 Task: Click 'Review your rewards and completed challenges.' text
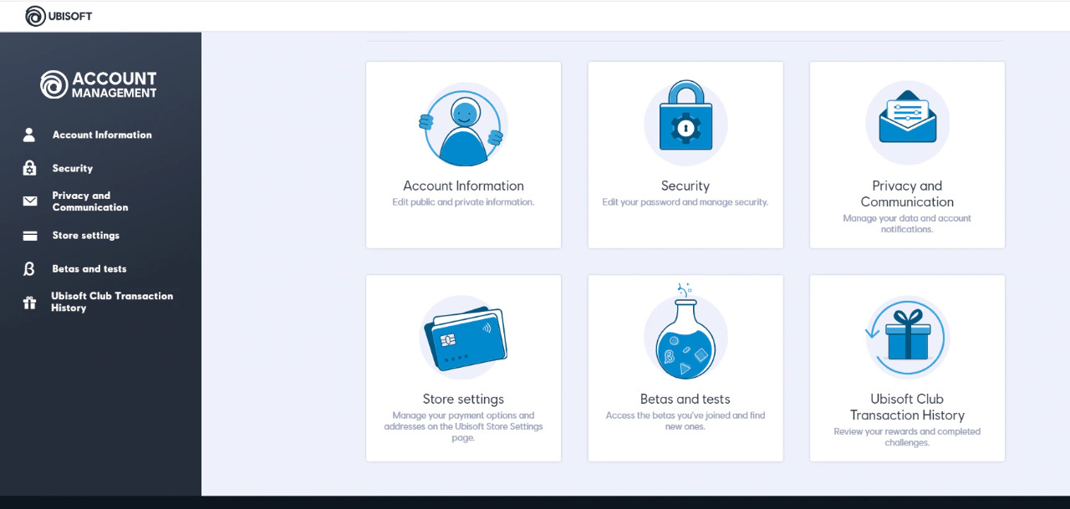click(x=907, y=437)
